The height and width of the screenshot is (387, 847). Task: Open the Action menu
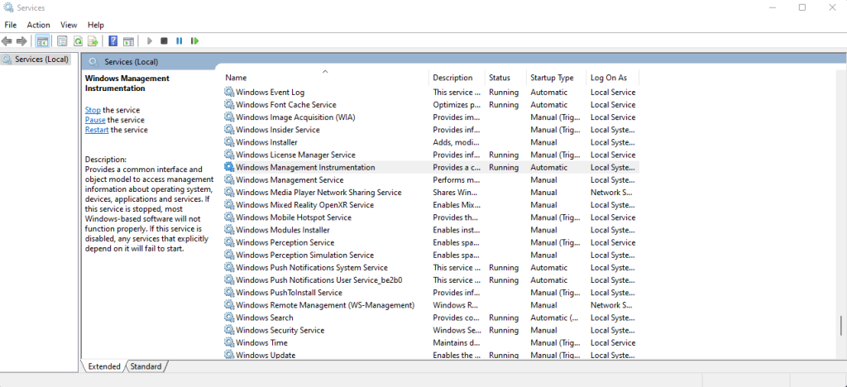tap(38, 25)
